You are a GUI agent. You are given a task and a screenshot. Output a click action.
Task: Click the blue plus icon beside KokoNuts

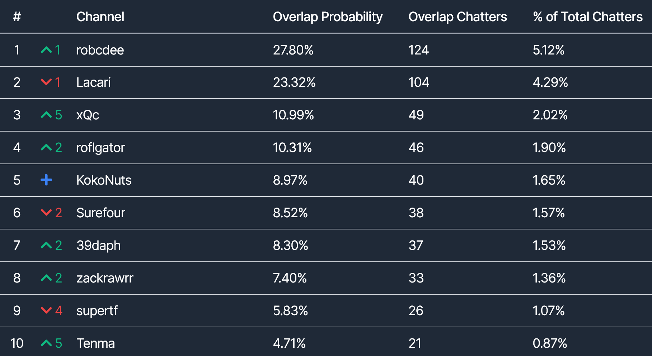point(46,180)
